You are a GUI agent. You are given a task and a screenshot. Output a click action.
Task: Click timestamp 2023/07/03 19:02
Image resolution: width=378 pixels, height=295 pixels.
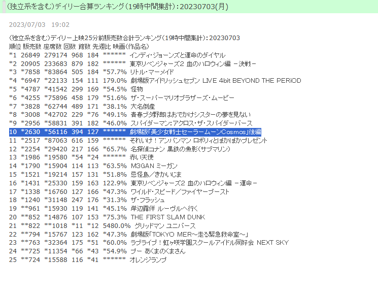coord(39,24)
